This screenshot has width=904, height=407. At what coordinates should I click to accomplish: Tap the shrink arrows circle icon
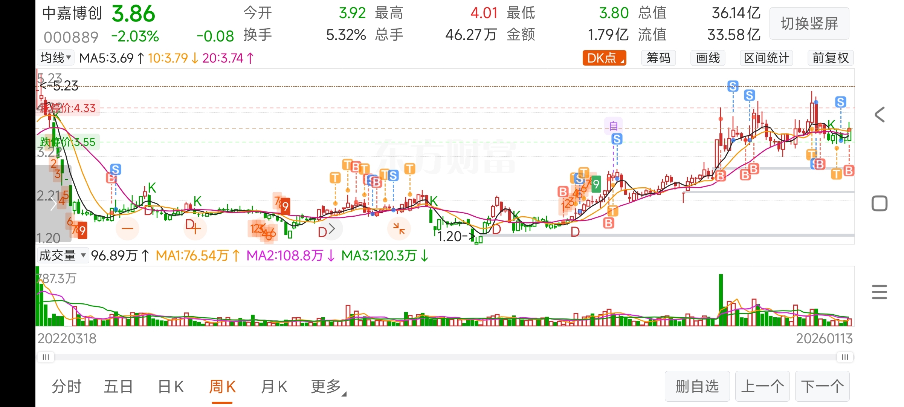coord(399,228)
